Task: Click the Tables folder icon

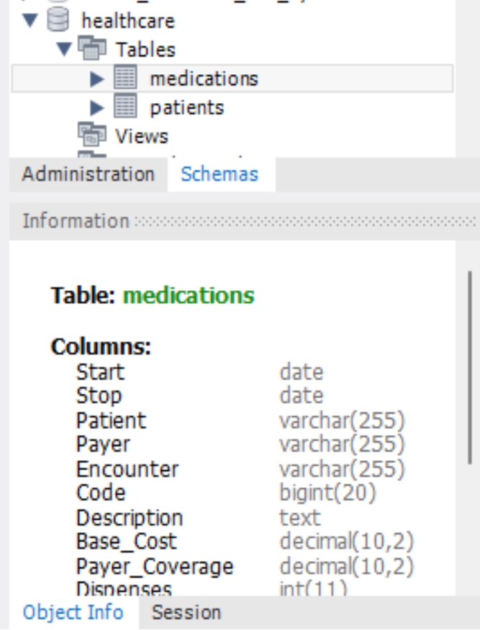Action: click(x=92, y=50)
